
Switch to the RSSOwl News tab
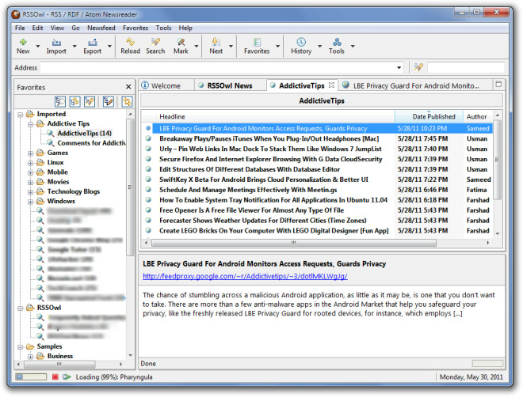pyautogui.click(x=230, y=85)
